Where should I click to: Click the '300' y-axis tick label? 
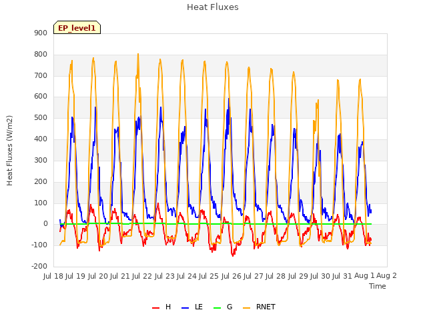[41, 160]
